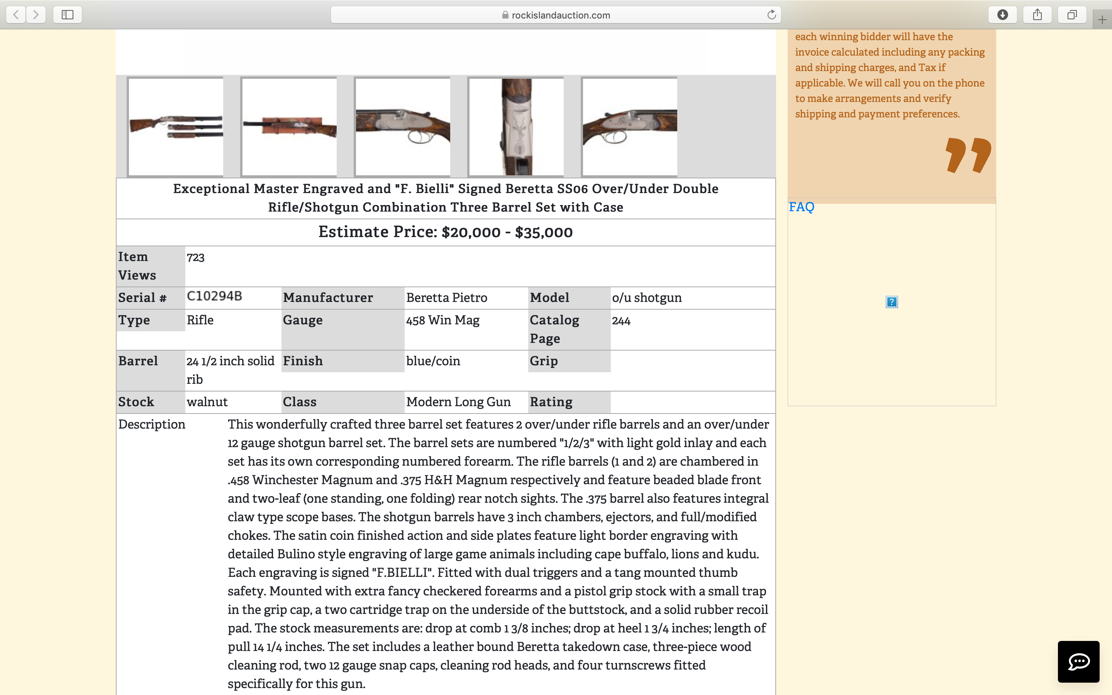Click the gauge value 458 Win Mag
The width and height of the screenshot is (1112, 695).
click(443, 320)
